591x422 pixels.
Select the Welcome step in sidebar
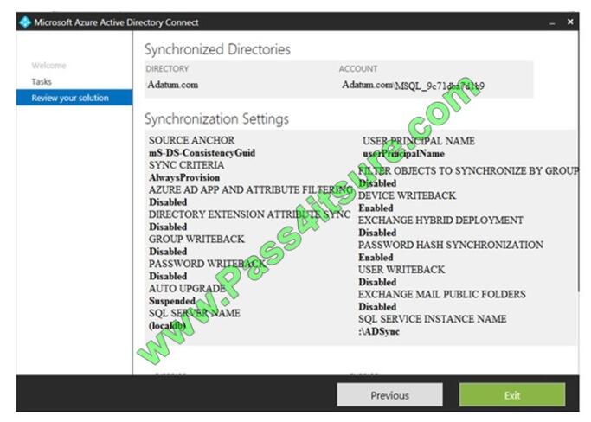point(48,66)
